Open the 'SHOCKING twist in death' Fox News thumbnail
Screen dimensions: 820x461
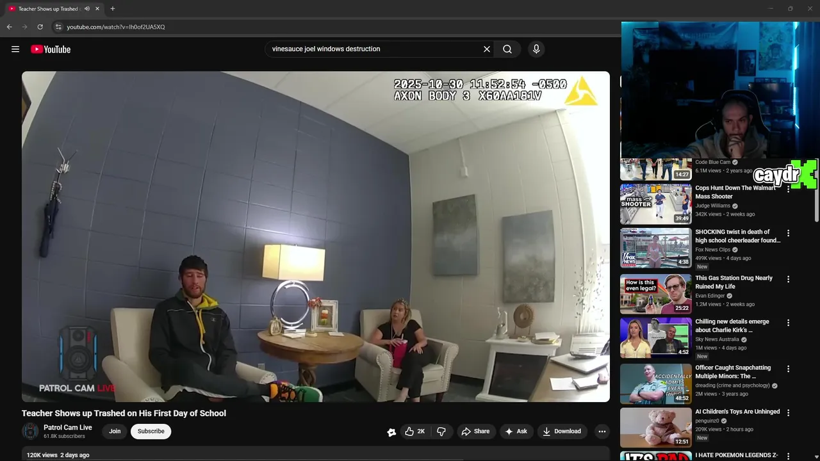coord(655,248)
